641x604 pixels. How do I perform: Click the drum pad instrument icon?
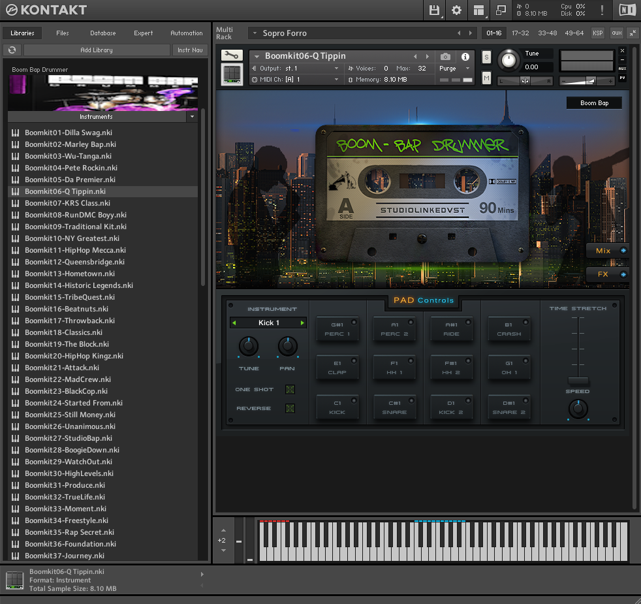pyautogui.click(x=231, y=74)
